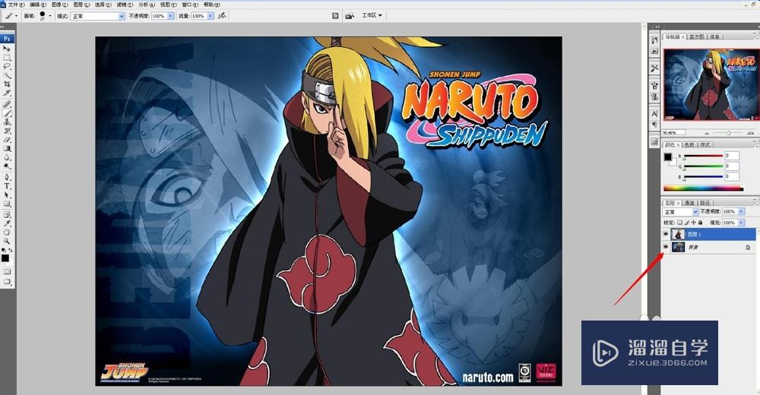Open the 图像 (Image) menu
The width and height of the screenshot is (760, 395).
point(59,5)
